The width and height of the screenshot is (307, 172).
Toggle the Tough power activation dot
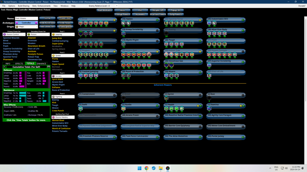pos(200,41)
